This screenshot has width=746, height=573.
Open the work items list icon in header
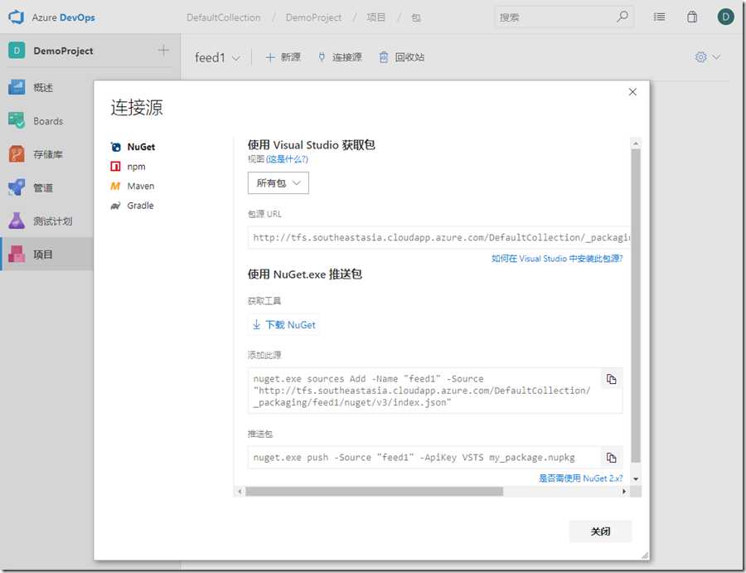coord(660,17)
